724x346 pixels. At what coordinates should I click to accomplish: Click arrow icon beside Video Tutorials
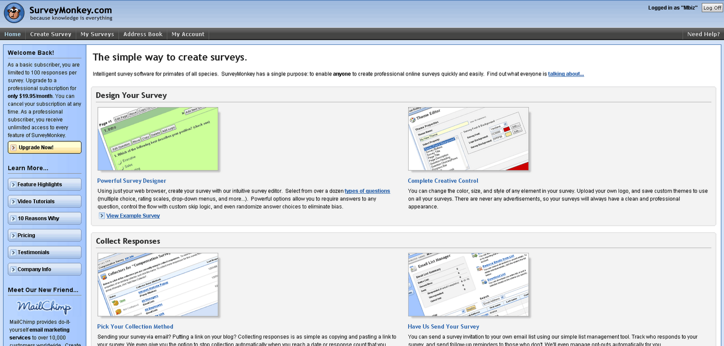(13, 202)
